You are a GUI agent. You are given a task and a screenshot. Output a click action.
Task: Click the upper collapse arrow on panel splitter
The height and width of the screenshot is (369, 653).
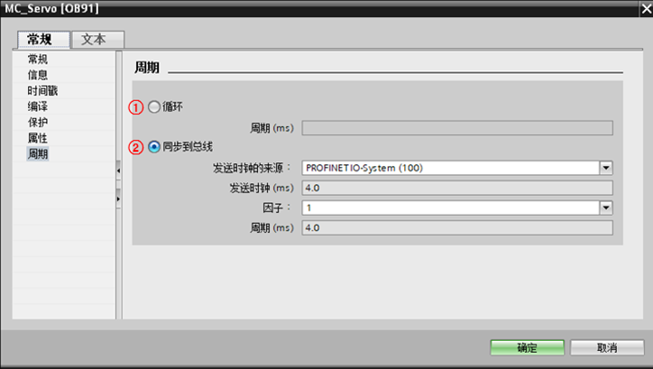118,170
